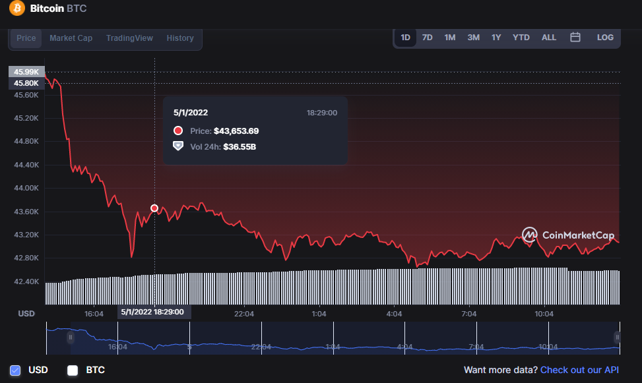Click the 22:04 time axis label
Screen dimensions: 642x383
click(x=244, y=314)
